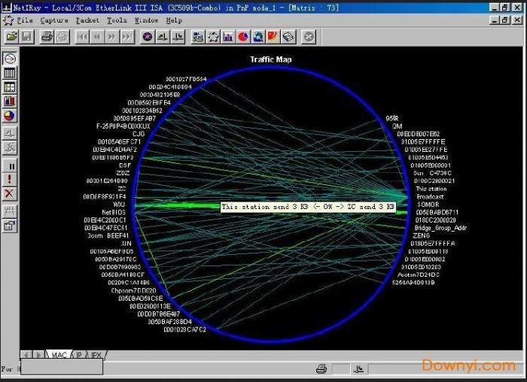Image resolution: width=527 pixels, height=382 pixels.
Task: Switch to the IPX tab
Action: [96, 354]
